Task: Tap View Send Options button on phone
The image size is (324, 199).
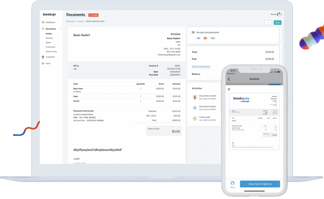Action: click(x=260, y=184)
